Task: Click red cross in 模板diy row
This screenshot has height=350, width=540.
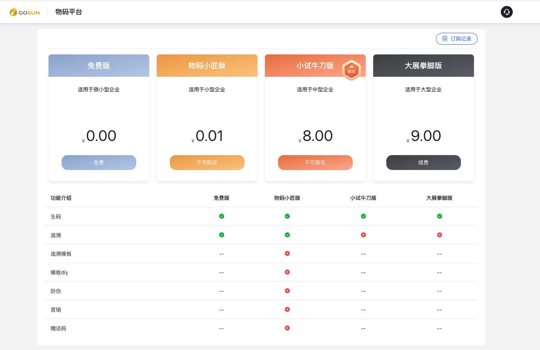Action: coord(287,272)
